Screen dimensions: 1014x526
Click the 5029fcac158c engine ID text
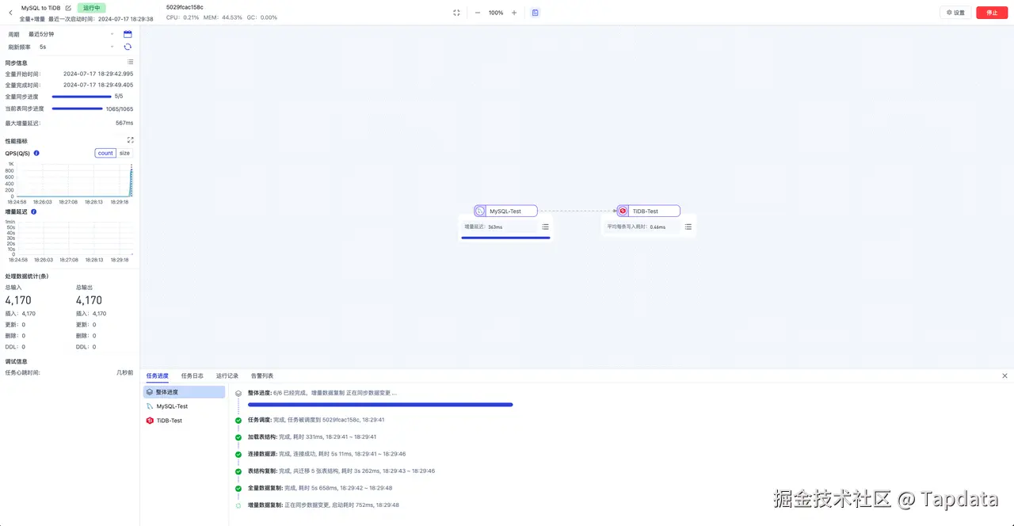(x=185, y=7)
